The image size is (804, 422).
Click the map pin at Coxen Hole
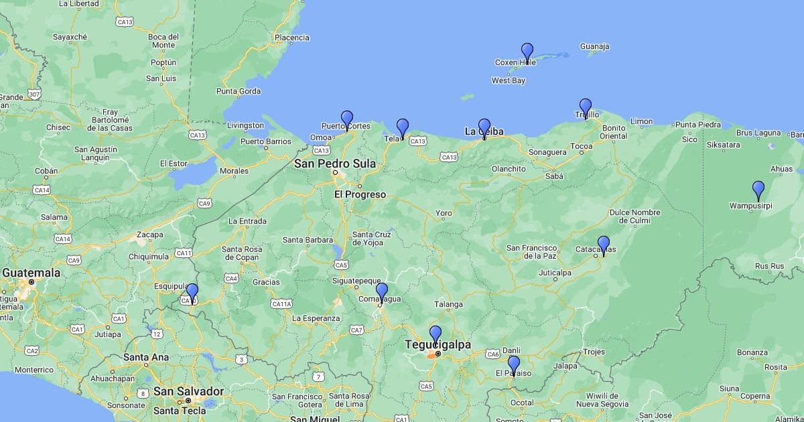(x=527, y=52)
